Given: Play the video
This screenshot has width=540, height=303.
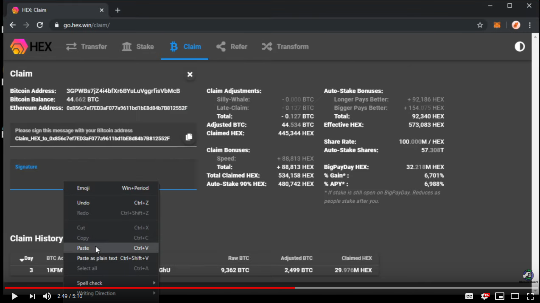Looking at the screenshot, I should [14, 296].
